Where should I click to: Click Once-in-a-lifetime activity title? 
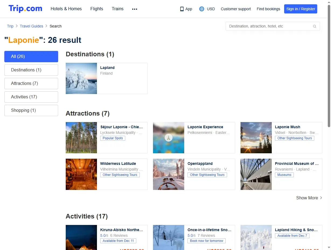[209, 230]
